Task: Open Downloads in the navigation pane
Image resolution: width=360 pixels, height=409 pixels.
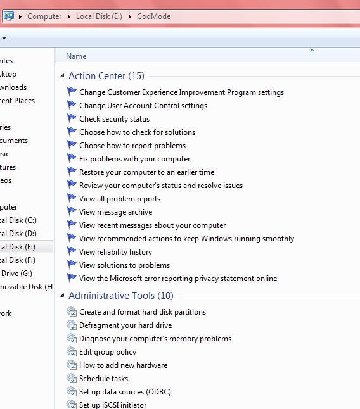Action: (x=13, y=87)
